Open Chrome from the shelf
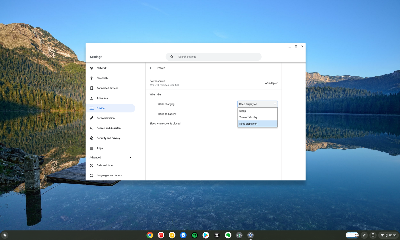Viewport: 400px width, 240px height. [x=150, y=235]
